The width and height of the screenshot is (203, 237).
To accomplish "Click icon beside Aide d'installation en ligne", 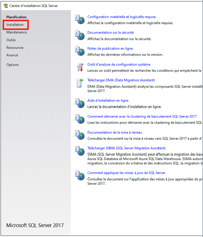I will [80, 103].
